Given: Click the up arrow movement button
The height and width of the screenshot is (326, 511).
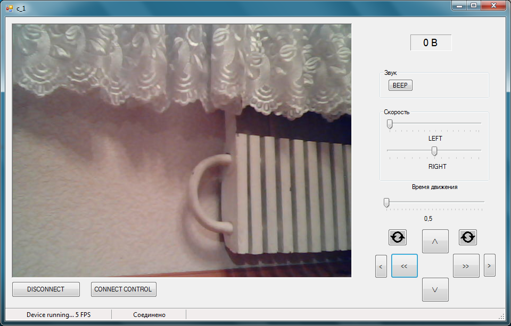Looking at the screenshot, I should [435, 241].
